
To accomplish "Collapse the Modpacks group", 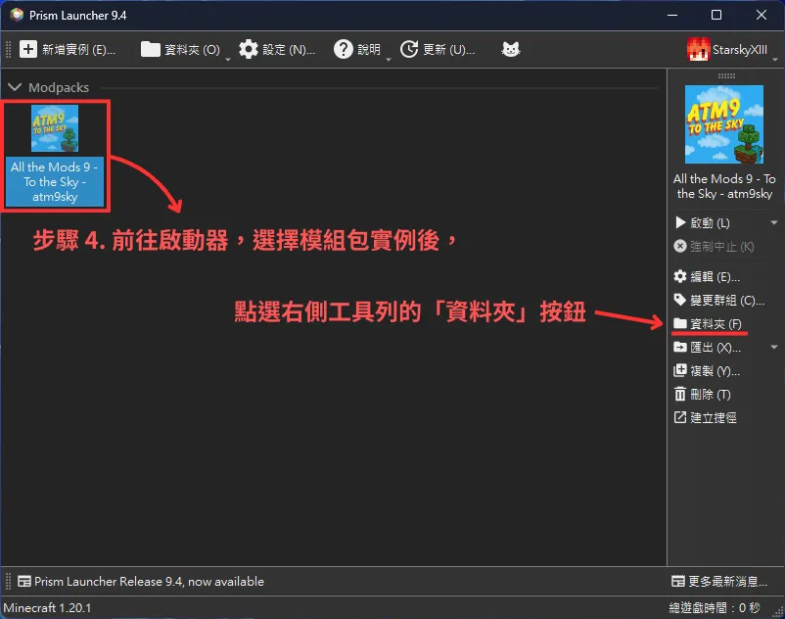I will coord(15,88).
